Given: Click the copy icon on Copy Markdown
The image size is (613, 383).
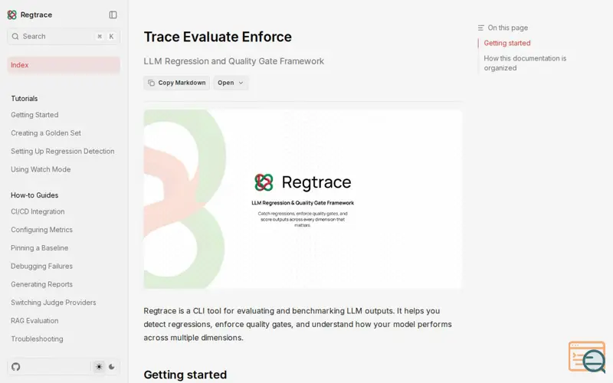Looking at the screenshot, I should (x=151, y=83).
